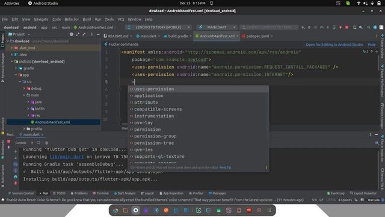
Task: Click the Flutter Hot Reload lightning icon in toolbar
Action: pos(328,27)
